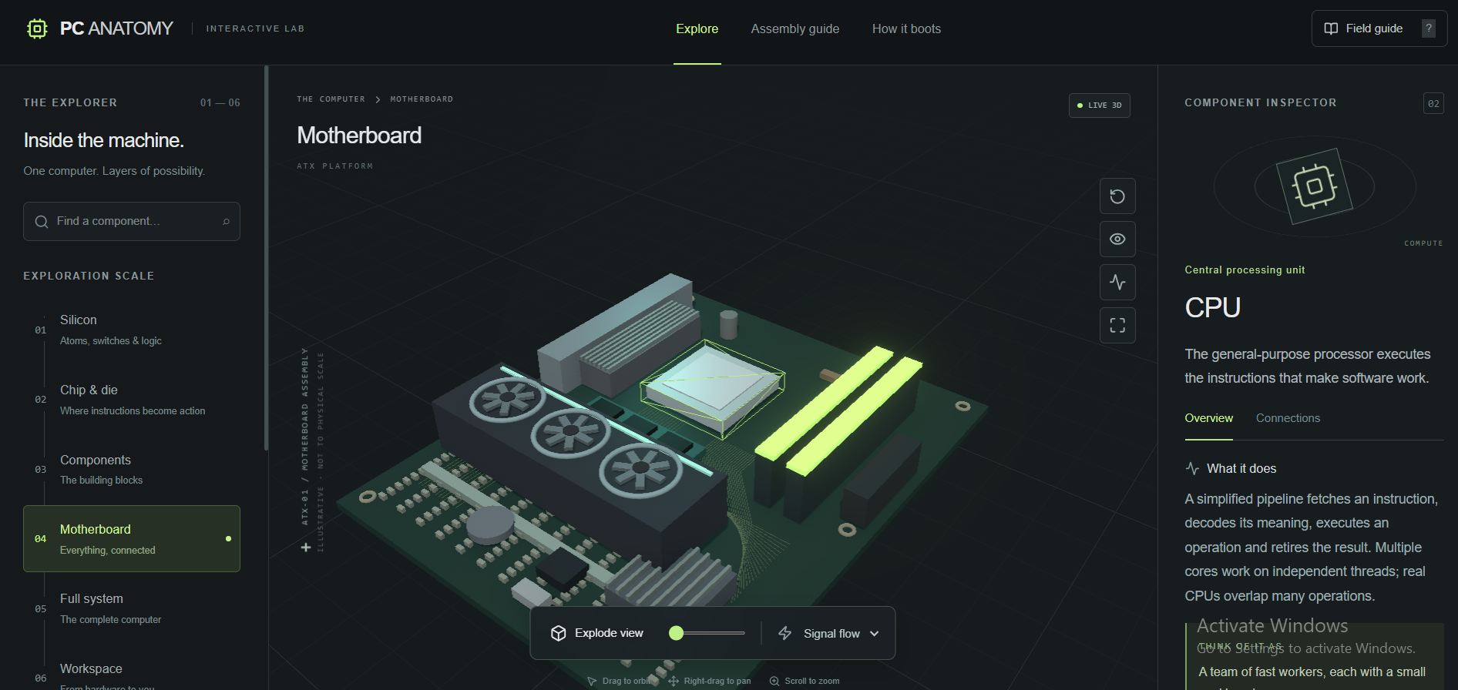Go to The Computer breadcrumb
1458x690 pixels.
click(331, 99)
